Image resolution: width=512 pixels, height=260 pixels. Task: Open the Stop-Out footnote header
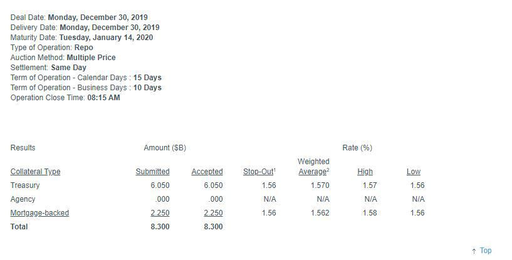[x=259, y=172]
